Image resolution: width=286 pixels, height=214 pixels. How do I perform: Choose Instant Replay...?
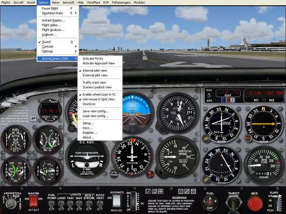coord(58,20)
